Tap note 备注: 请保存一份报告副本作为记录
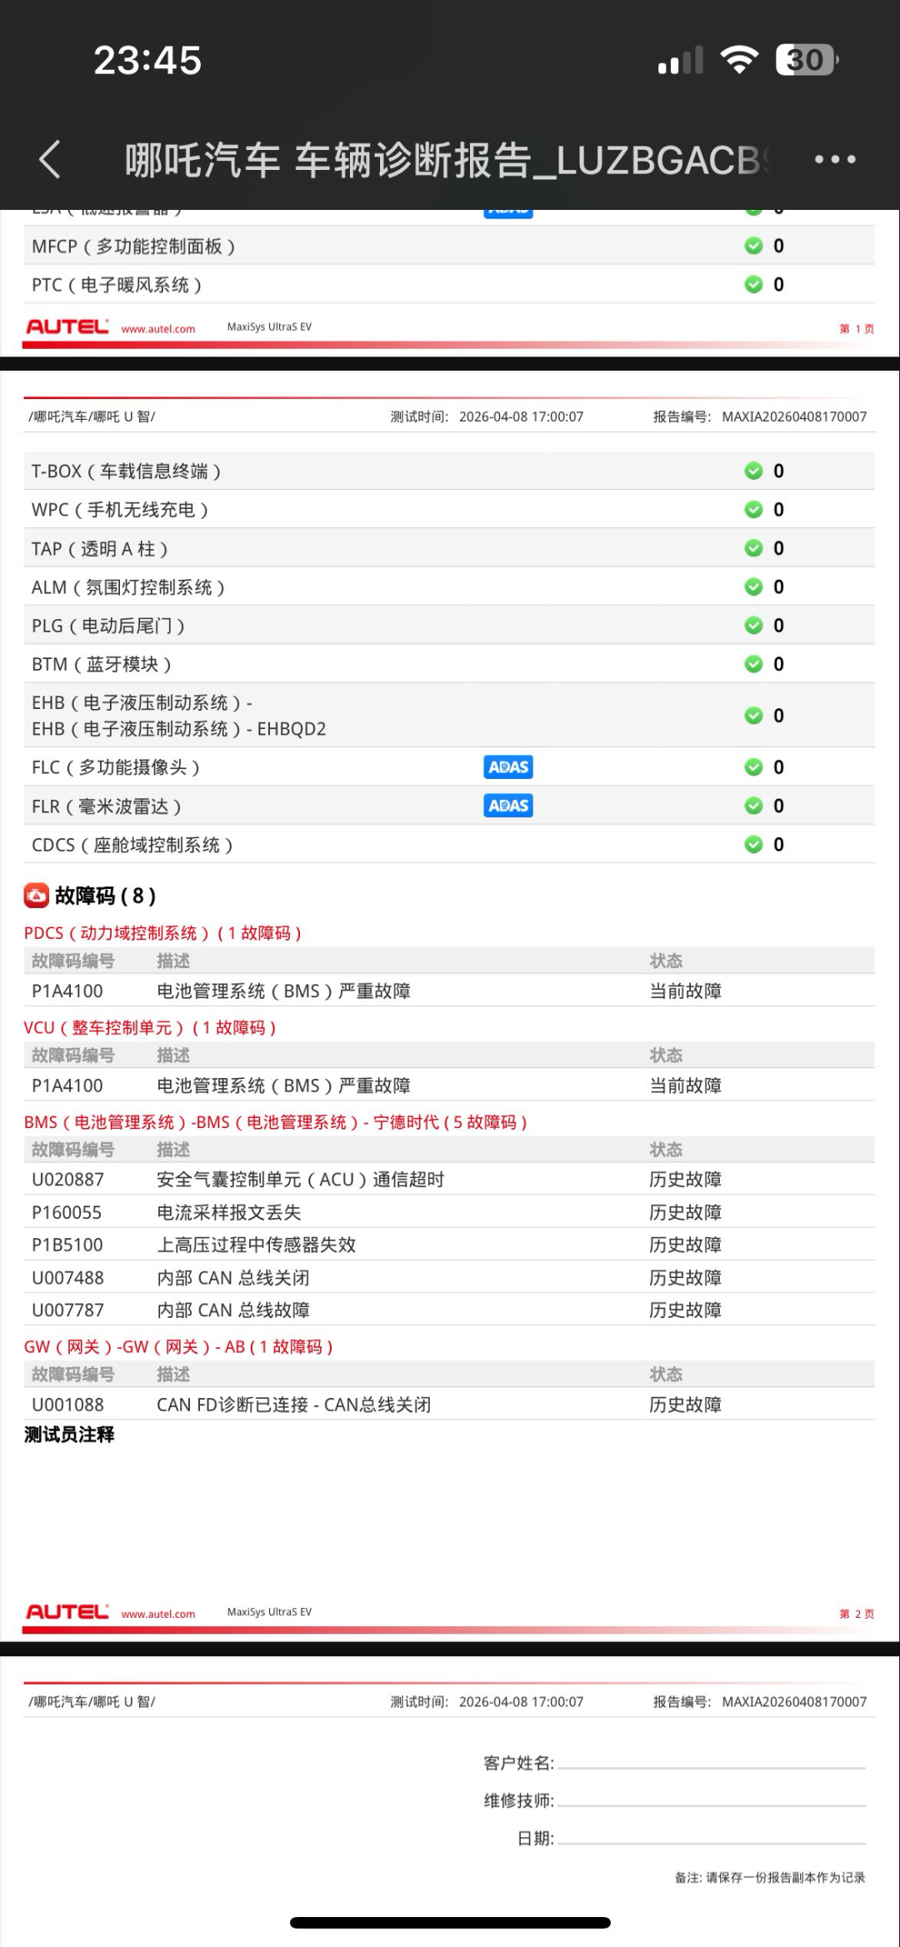This screenshot has height=1947, width=900. point(770,1878)
